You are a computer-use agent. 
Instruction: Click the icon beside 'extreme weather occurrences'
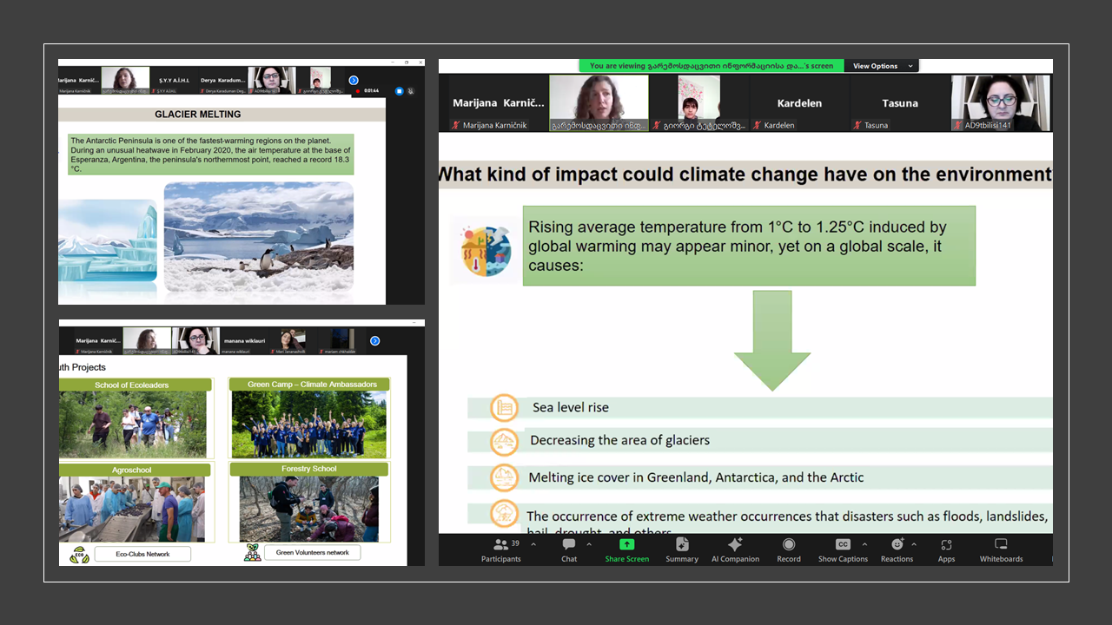504,514
